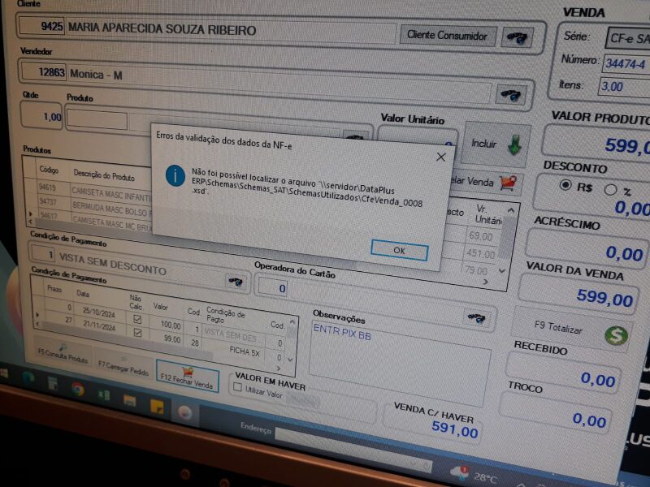Click F12 Fechar Venda cart button
The image size is (650, 487).
coord(188,377)
